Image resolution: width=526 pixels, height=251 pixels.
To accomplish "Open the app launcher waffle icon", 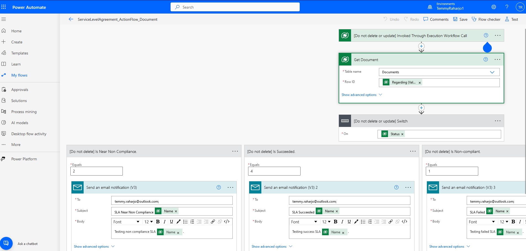I will click(x=4, y=7).
